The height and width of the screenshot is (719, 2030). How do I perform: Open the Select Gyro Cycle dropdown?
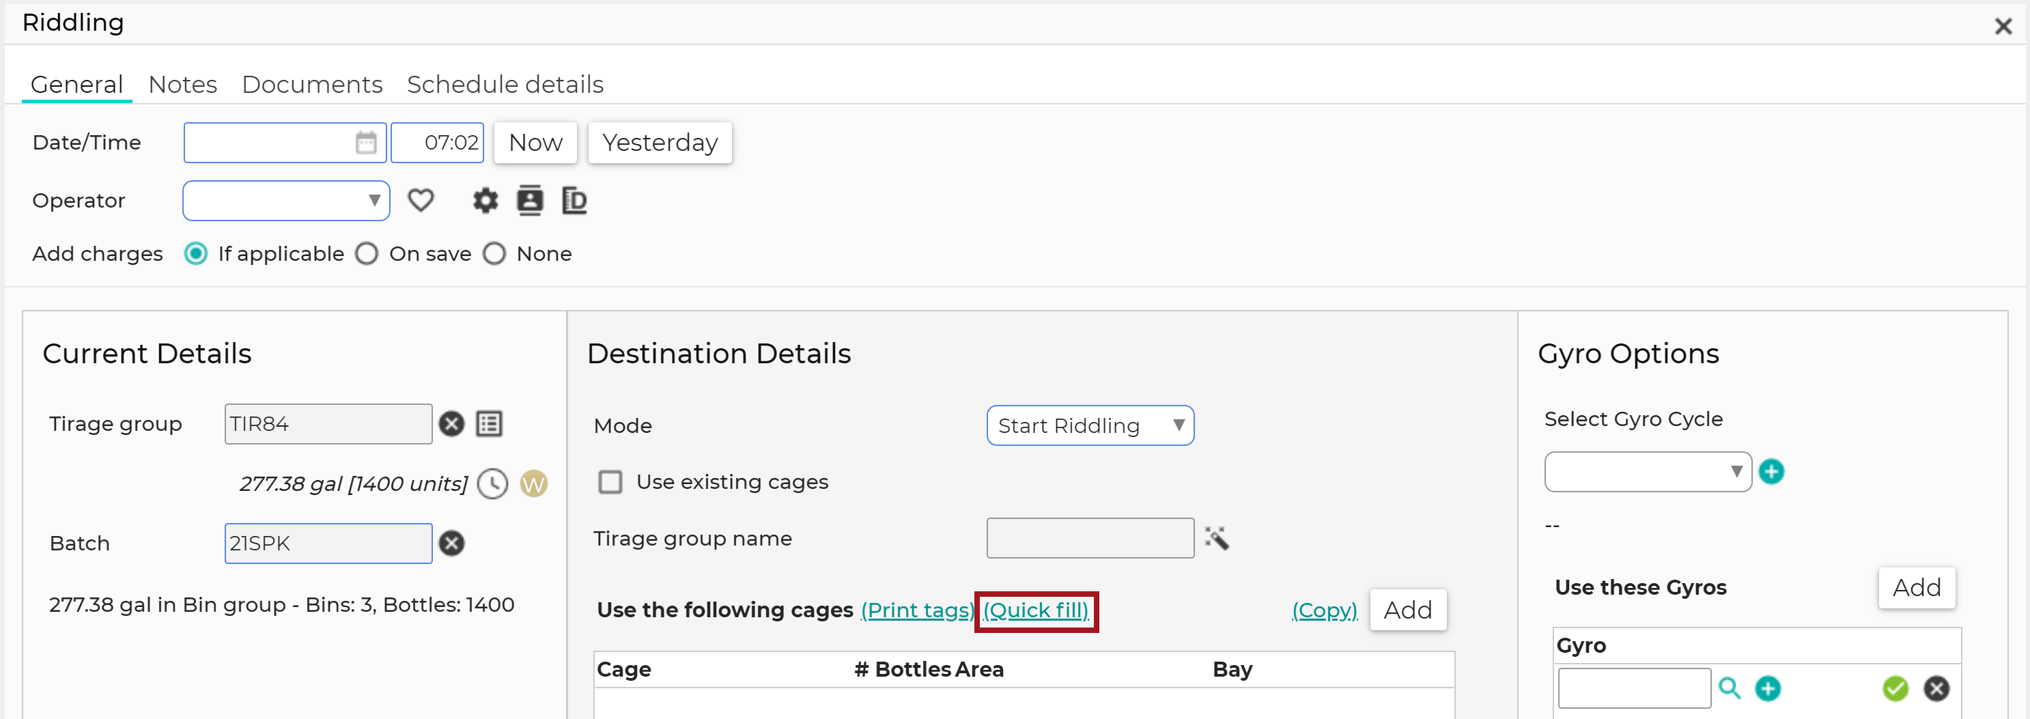point(1648,471)
